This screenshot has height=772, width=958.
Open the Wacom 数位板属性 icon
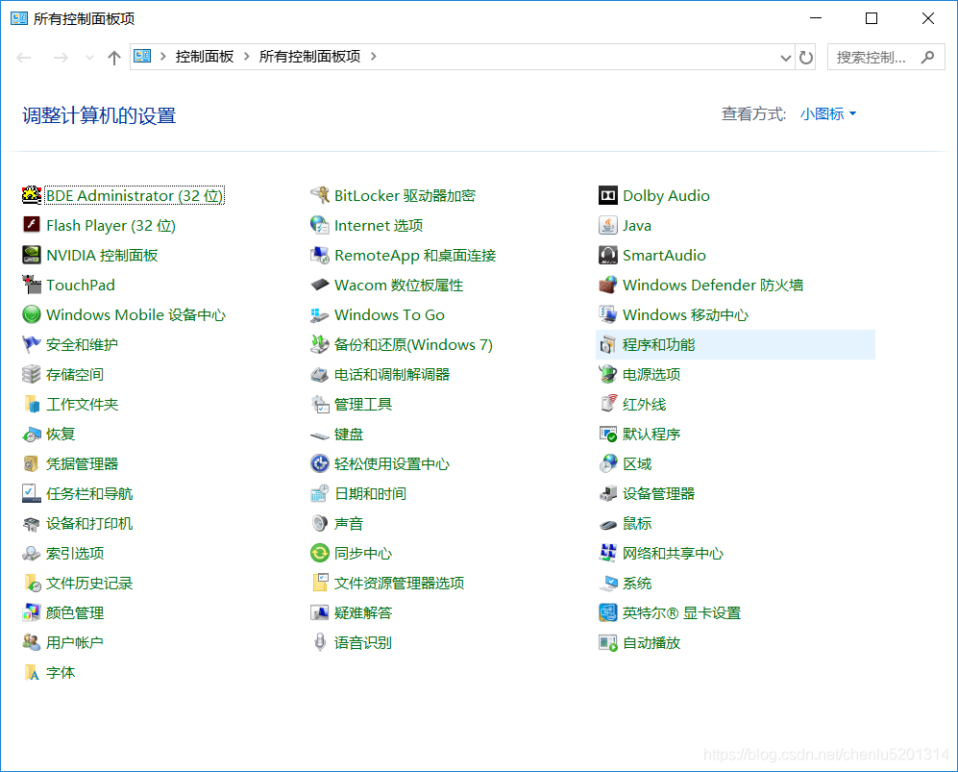coord(320,285)
